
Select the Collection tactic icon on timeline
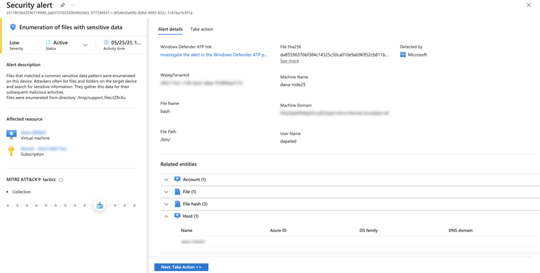(100, 205)
